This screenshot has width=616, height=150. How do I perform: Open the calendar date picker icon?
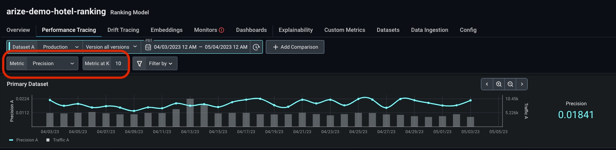(x=148, y=47)
